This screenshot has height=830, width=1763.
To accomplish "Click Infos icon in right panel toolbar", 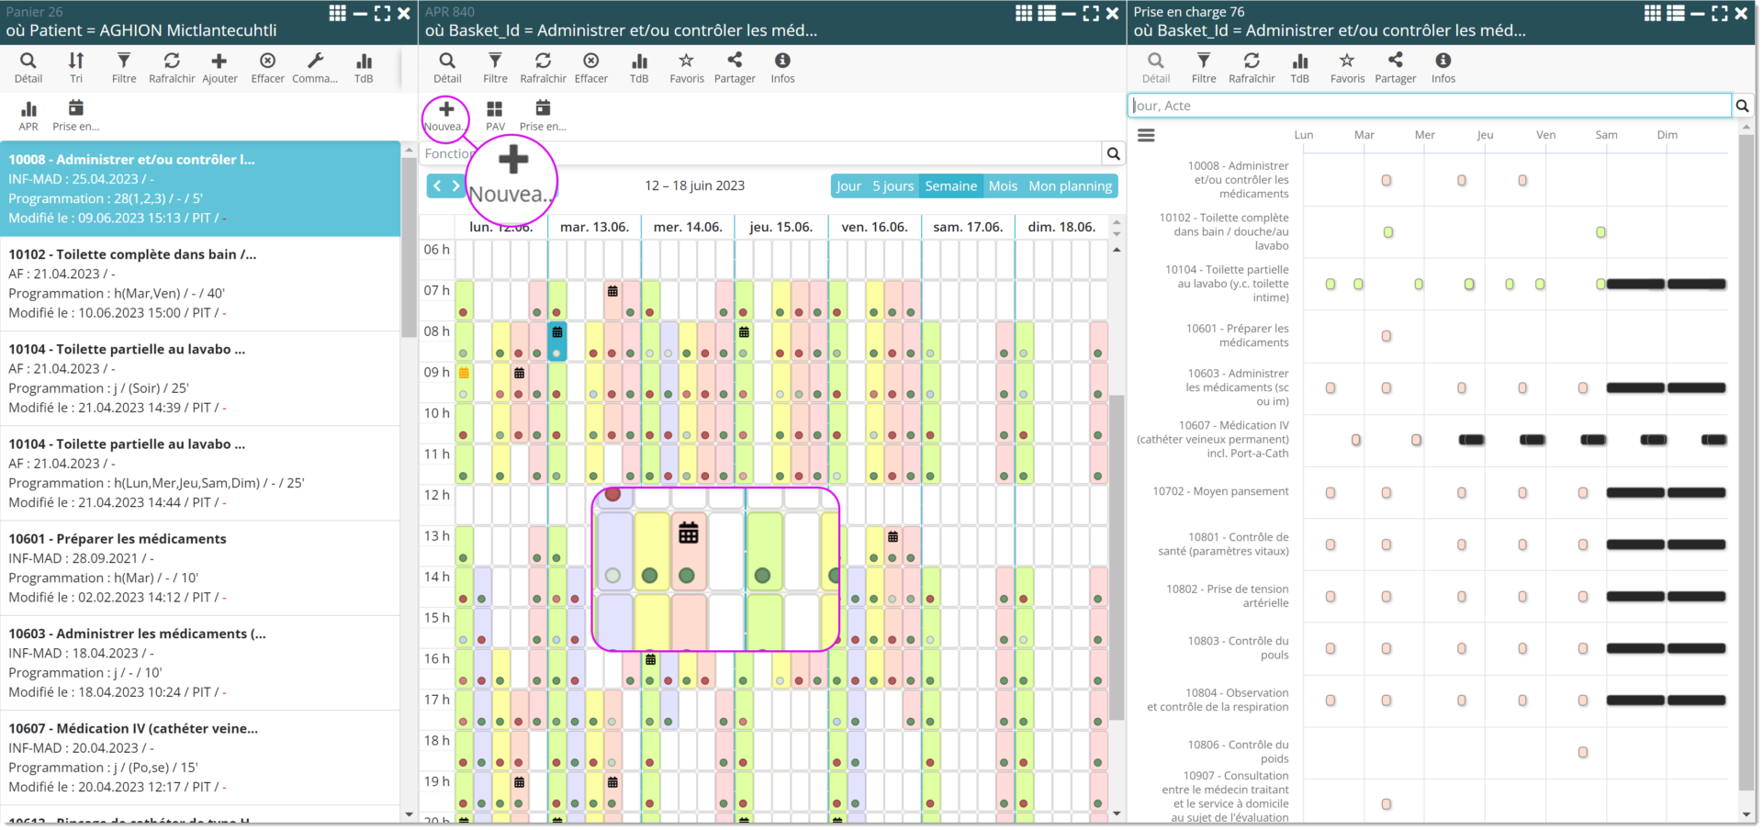I will (1443, 67).
